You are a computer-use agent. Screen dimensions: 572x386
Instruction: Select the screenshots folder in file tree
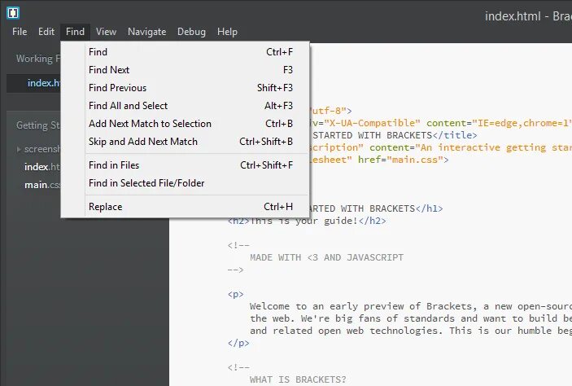tap(42, 149)
